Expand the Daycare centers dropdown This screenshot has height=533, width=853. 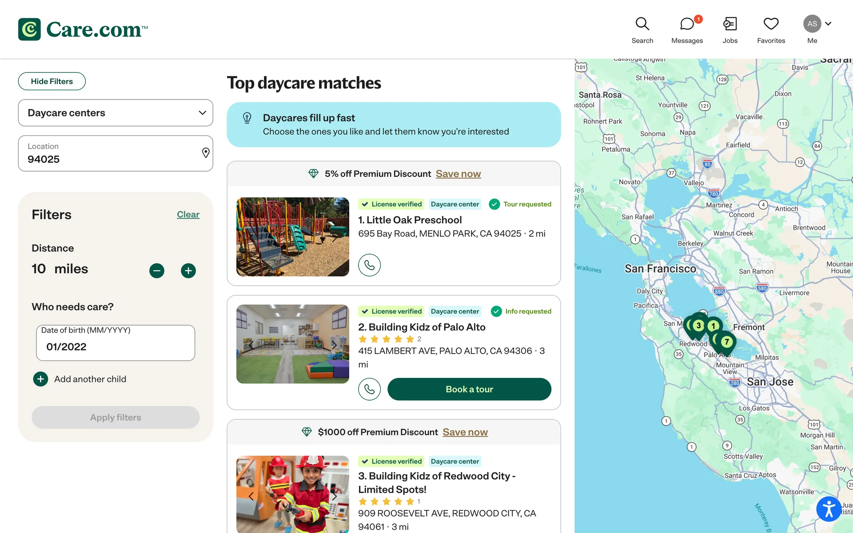coord(202,113)
